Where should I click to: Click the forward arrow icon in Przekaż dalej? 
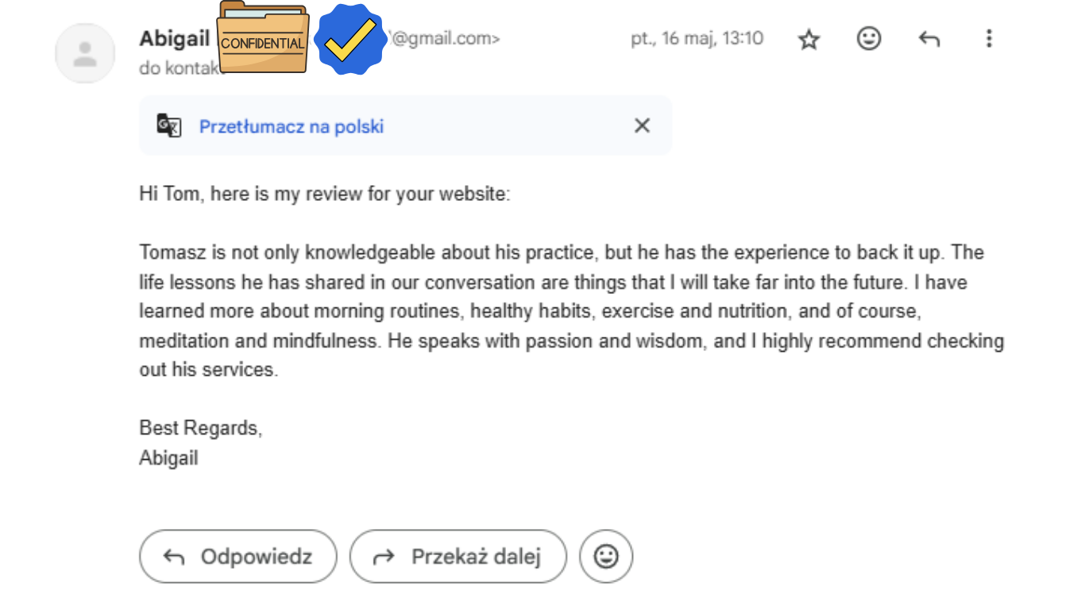coord(384,558)
